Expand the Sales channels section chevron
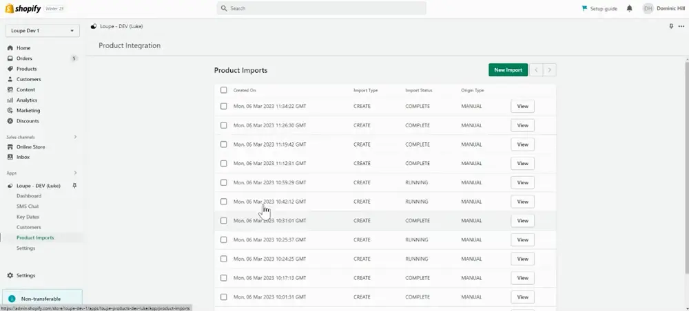The width and height of the screenshot is (689, 311). click(75, 137)
